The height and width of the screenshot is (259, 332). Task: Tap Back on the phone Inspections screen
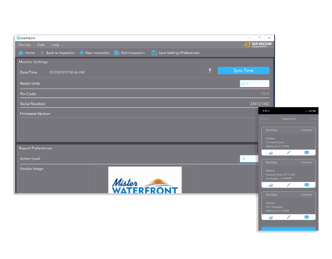coord(265,119)
